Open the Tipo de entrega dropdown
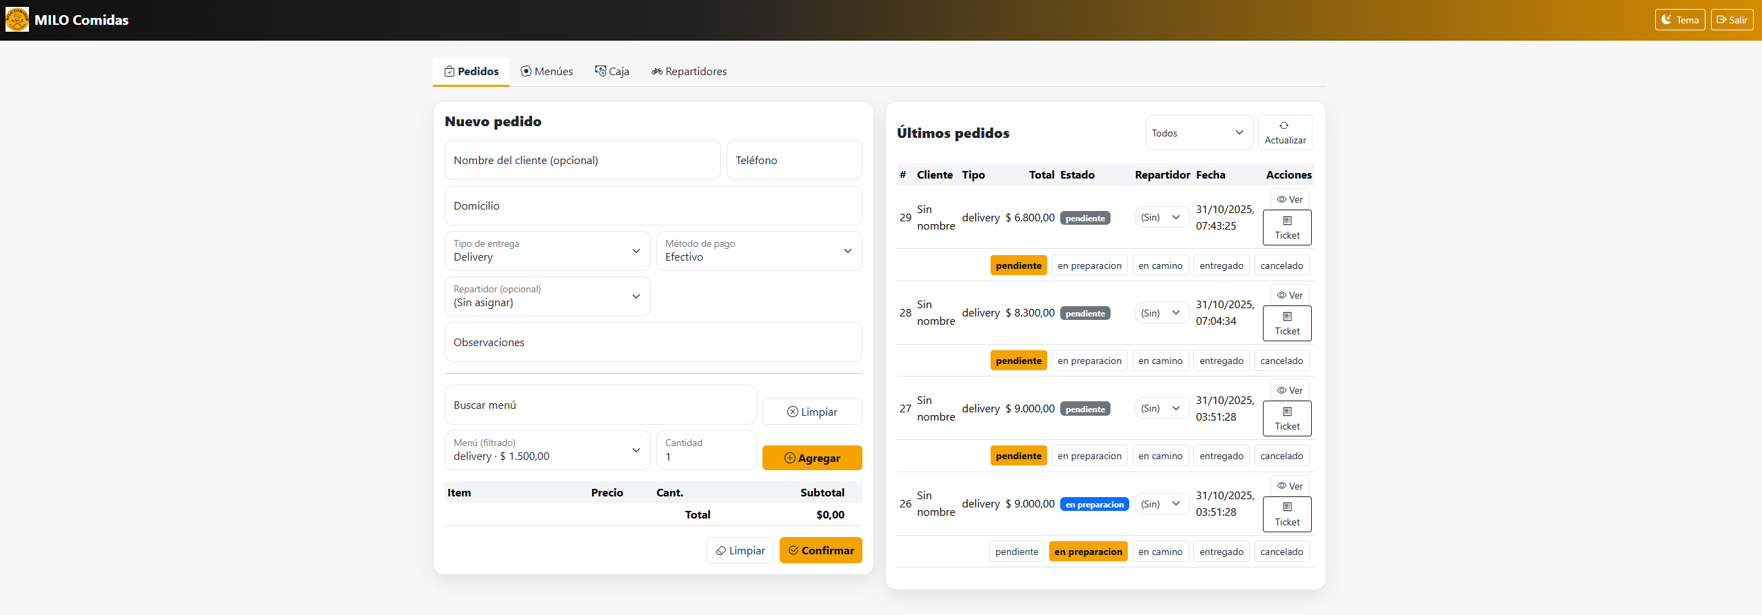The width and height of the screenshot is (1762, 615). tap(547, 251)
